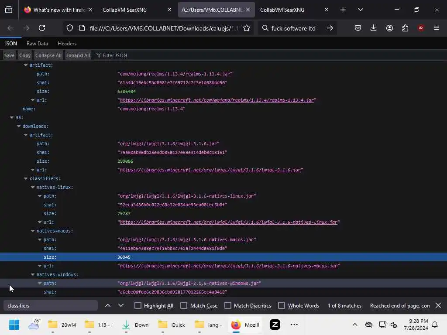Enable Match Case checkbox
The image size is (447, 335).
coord(184,305)
